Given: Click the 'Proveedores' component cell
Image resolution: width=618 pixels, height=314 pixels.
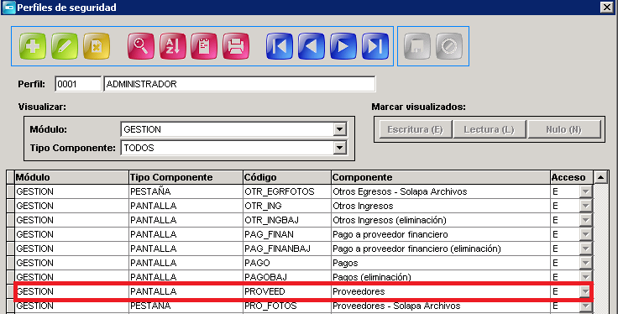Looking at the screenshot, I should (x=441, y=291).
